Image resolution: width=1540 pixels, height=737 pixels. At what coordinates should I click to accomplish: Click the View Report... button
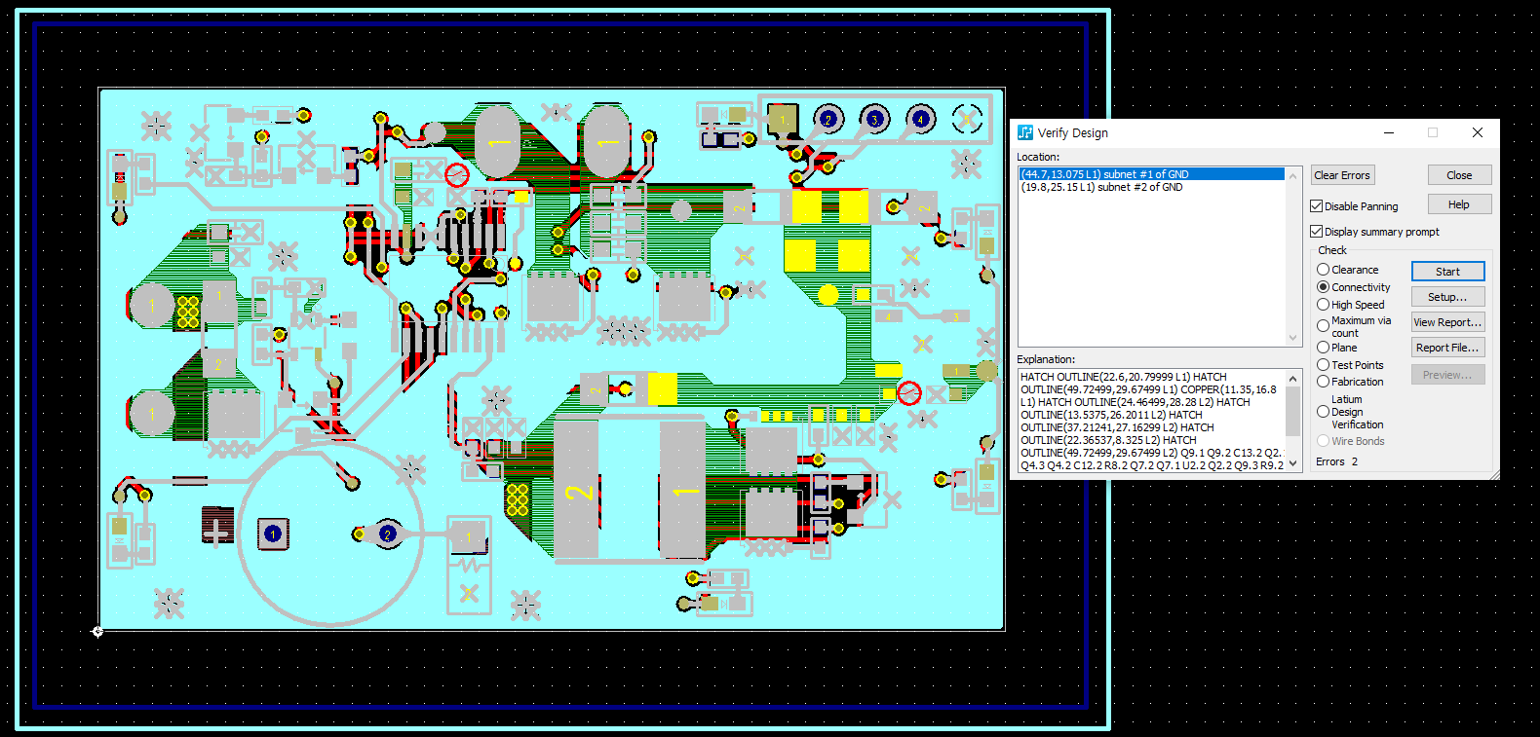(1447, 322)
